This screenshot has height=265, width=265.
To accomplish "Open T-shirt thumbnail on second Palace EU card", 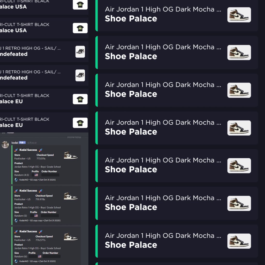I will pyautogui.click(x=80, y=123).
